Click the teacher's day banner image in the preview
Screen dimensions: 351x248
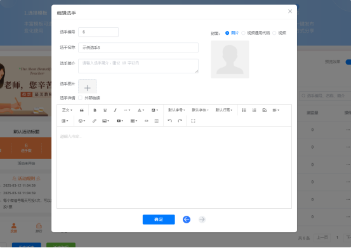click(x=25, y=87)
